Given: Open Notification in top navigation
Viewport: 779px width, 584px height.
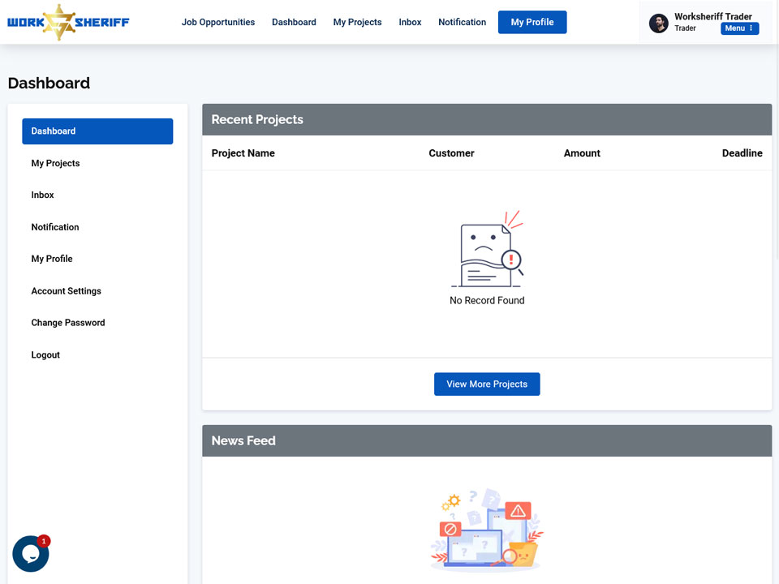Looking at the screenshot, I should pyautogui.click(x=462, y=23).
